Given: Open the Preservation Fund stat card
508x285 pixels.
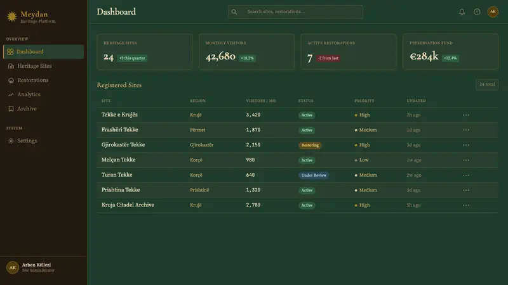Looking at the screenshot, I should (450, 52).
